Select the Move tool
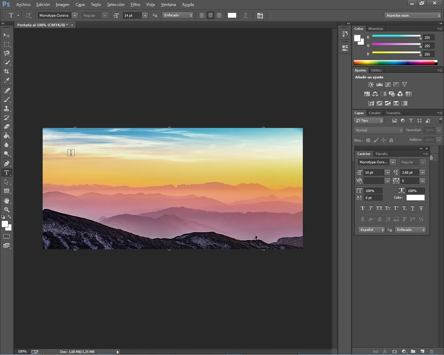 click(7, 35)
